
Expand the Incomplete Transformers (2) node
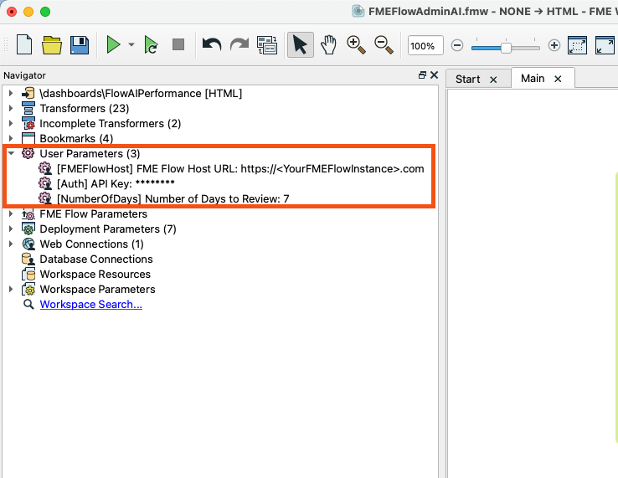(x=11, y=123)
